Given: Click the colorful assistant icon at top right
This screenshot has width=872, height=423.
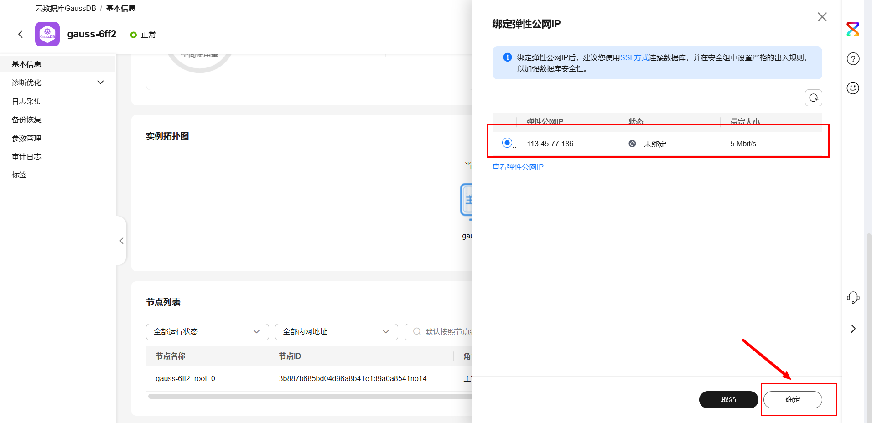Looking at the screenshot, I should (x=853, y=29).
